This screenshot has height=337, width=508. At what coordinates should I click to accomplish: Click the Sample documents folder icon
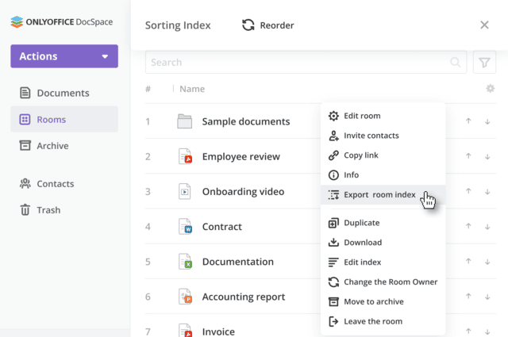[x=185, y=121]
